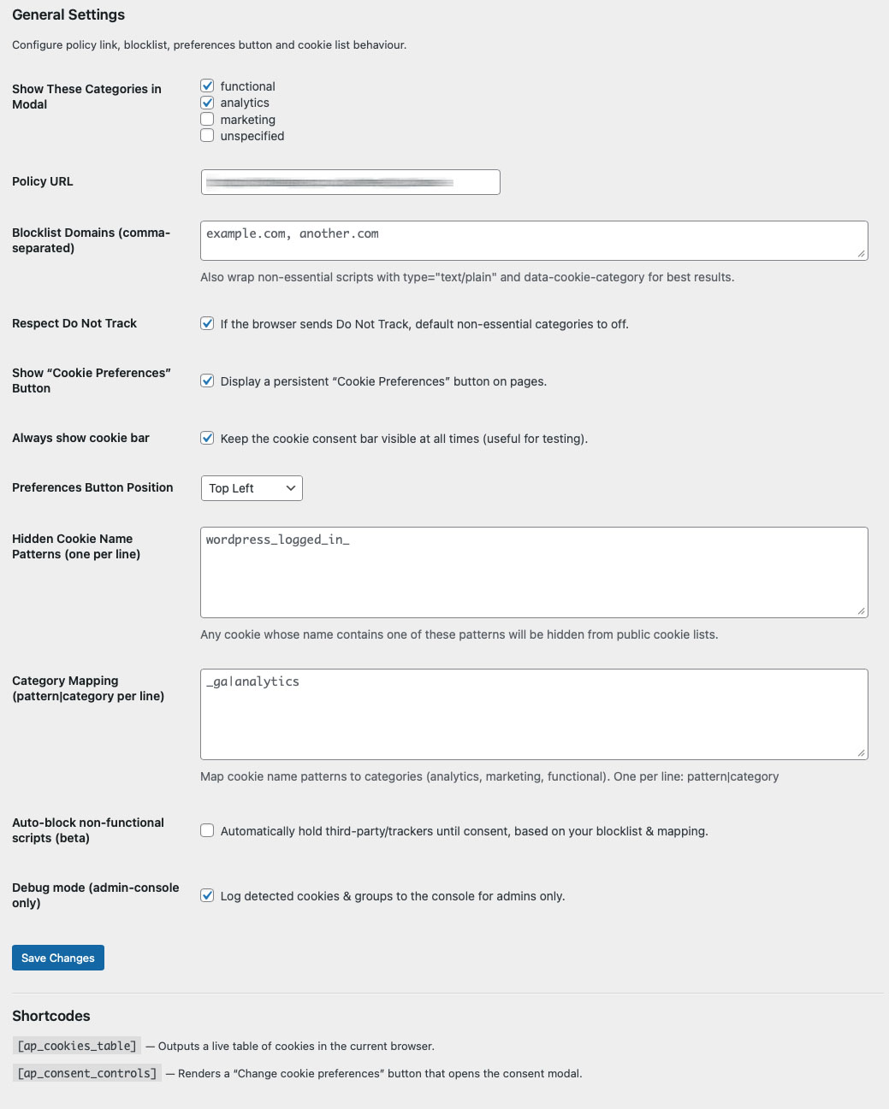Viewport: 889px width, 1109px height.
Task: Click the Blocklist Domains resize handle
Action: click(861, 255)
